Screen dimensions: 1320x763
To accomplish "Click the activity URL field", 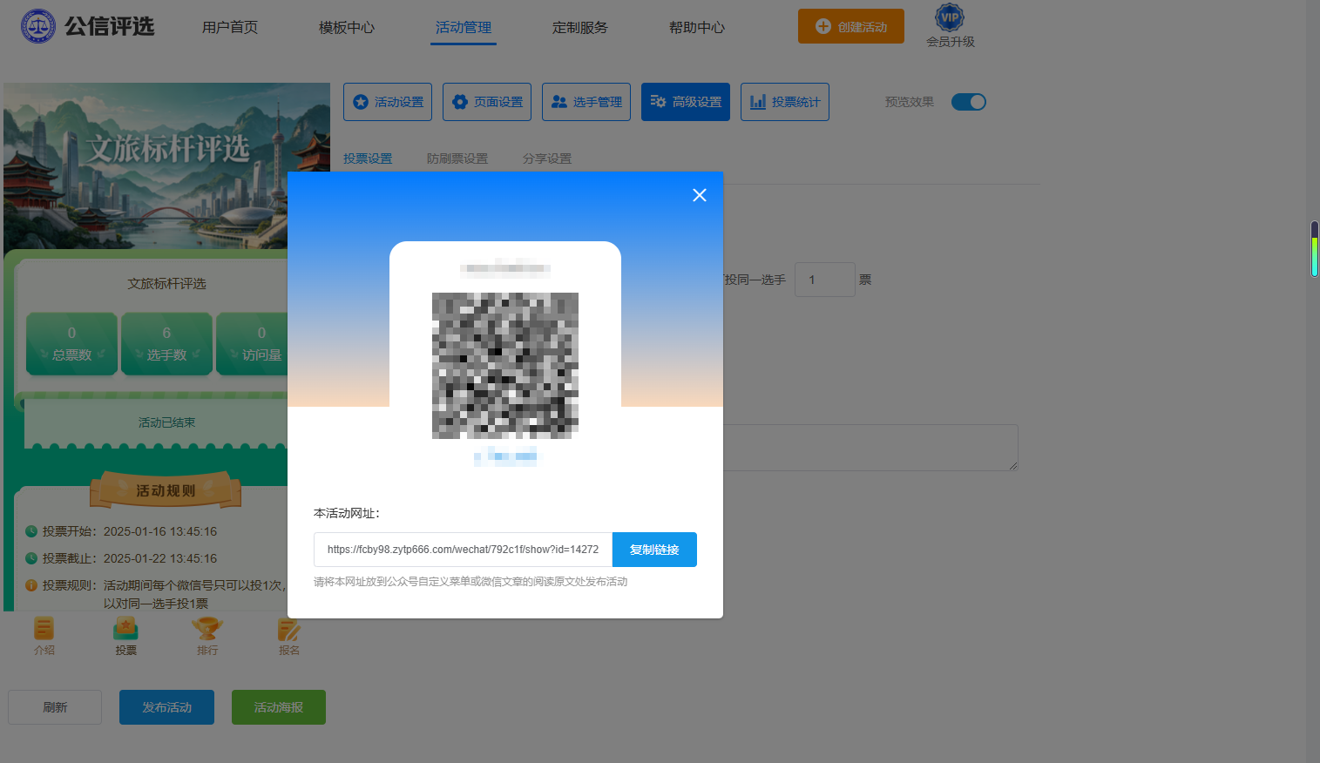I will tap(464, 550).
